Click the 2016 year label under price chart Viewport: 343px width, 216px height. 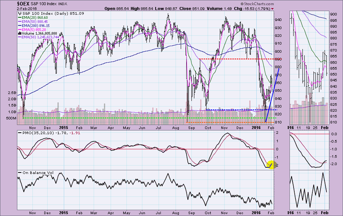[x=256, y=128]
